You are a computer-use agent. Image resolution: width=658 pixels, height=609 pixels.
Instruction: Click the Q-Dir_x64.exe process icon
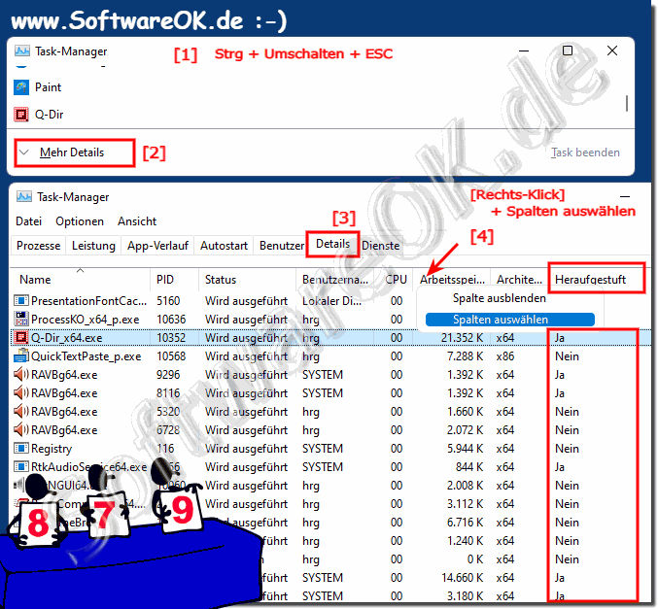[21, 338]
